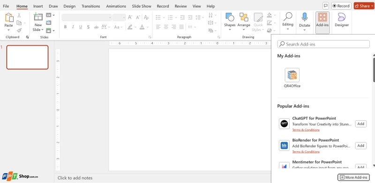Add ChatGPT for PowerPoint add-in

pyautogui.click(x=360, y=124)
